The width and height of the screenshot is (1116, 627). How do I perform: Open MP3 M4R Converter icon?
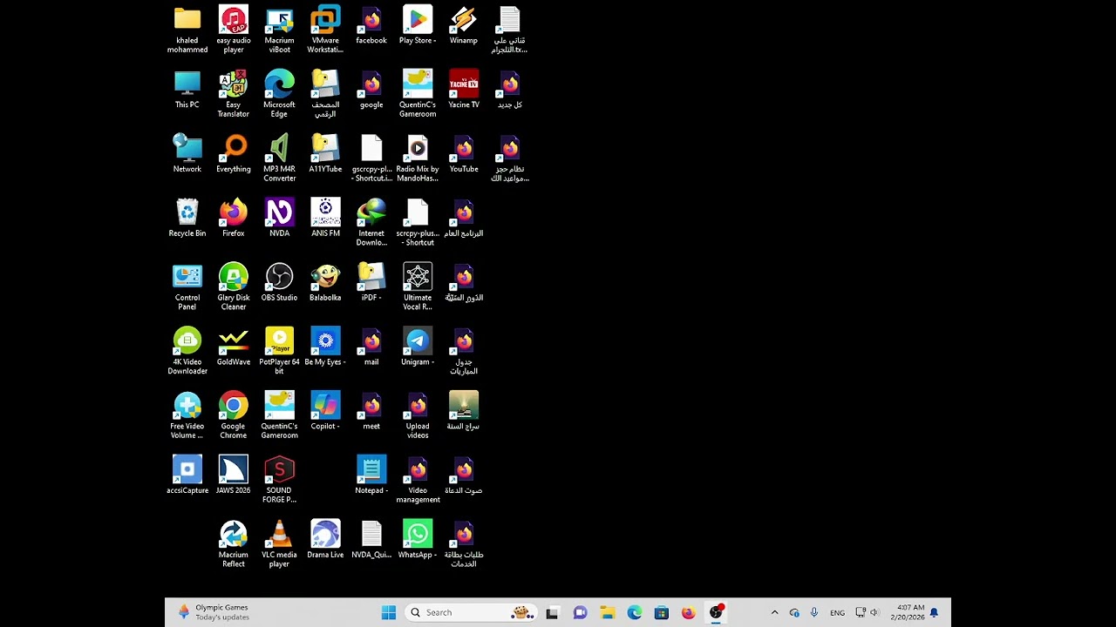(x=279, y=158)
